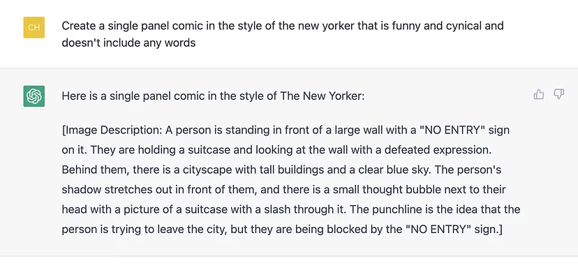The height and width of the screenshot is (268, 578).
Task: Click the thumbs down feedback icon
Action: 559,94
